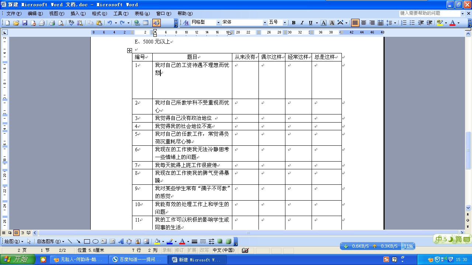This screenshot has height=265, width=472.
Task: Run spelling and grammar check
Action: click(71, 22)
